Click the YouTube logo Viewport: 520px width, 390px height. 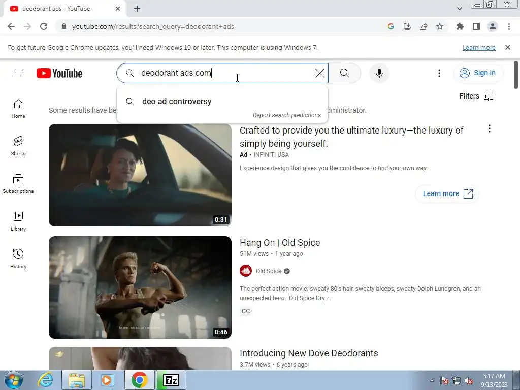tap(59, 73)
